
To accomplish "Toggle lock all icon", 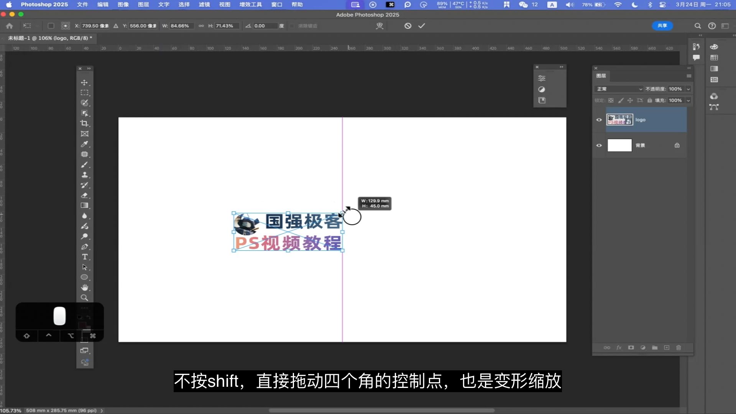I will (650, 100).
